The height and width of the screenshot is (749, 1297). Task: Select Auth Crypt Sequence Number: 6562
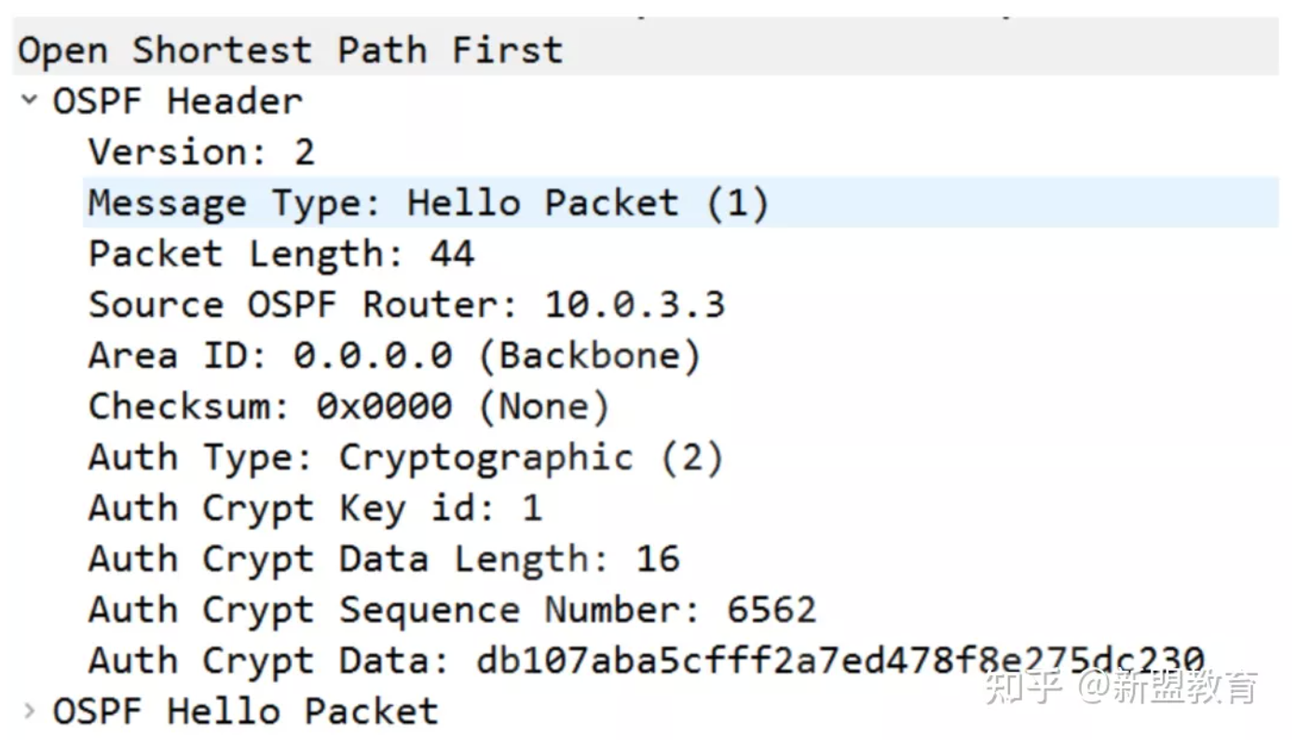click(x=452, y=610)
